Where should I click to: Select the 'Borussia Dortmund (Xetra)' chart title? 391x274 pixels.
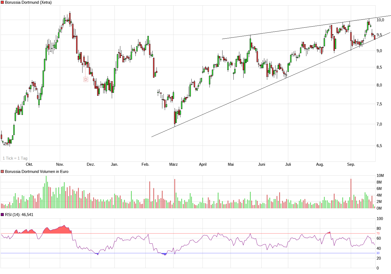click(x=28, y=2)
